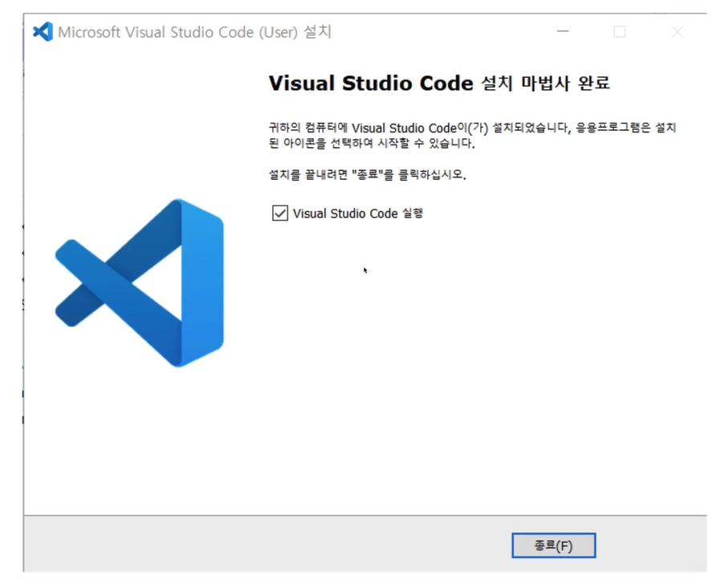The height and width of the screenshot is (583, 721).
Task: Minimize the setup window
Action: 563,31
